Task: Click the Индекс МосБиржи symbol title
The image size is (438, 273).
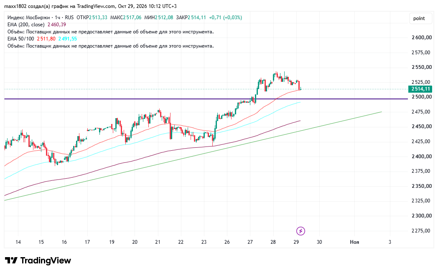Action: coord(28,17)
